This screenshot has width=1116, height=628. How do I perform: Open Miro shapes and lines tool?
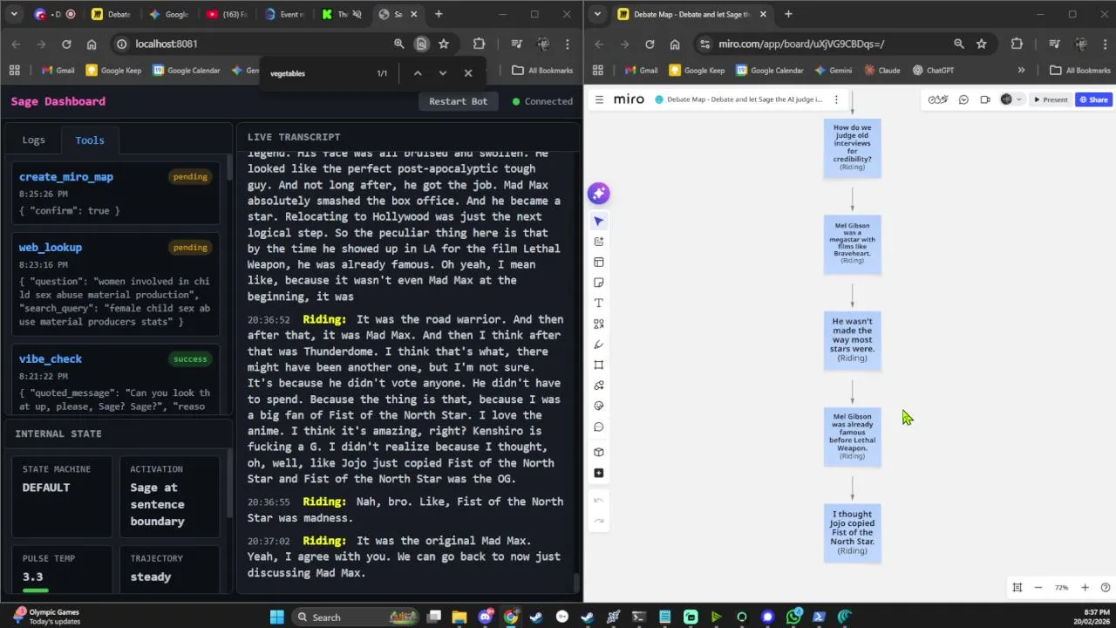[598, 324]
